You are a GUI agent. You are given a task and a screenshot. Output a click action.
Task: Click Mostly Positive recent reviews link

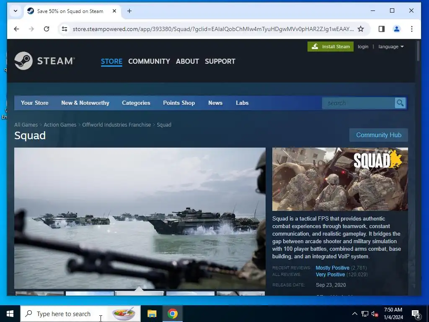pyautogui.click(x=332, y=268)
